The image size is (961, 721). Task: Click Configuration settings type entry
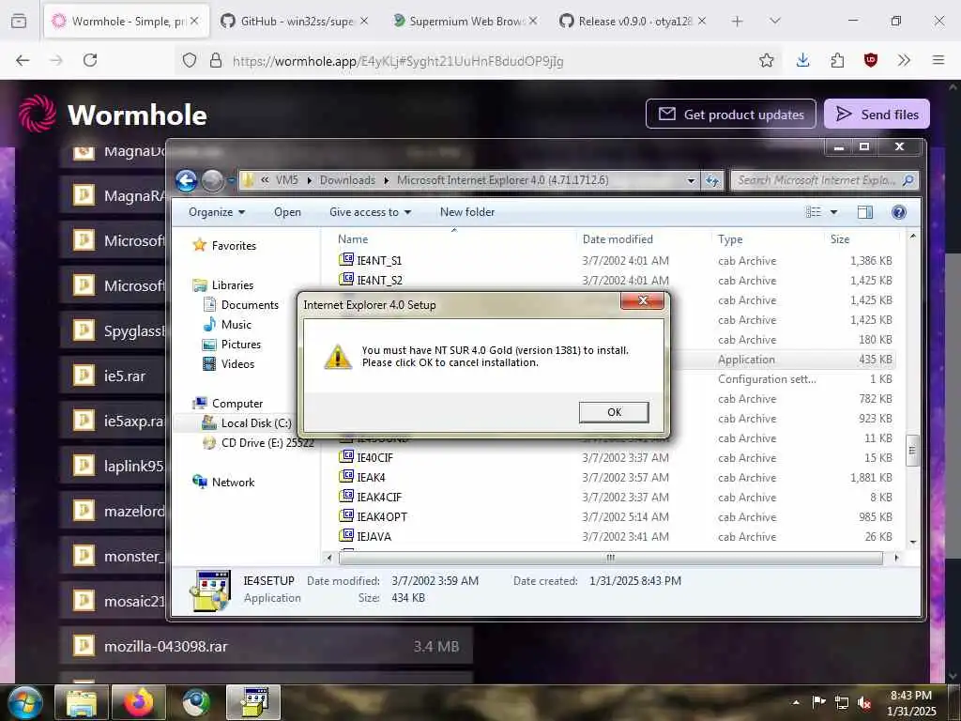(767, 379)
